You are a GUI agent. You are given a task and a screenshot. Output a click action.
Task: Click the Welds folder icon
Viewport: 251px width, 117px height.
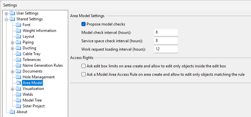pyautogui.click(x=18, y=94)
